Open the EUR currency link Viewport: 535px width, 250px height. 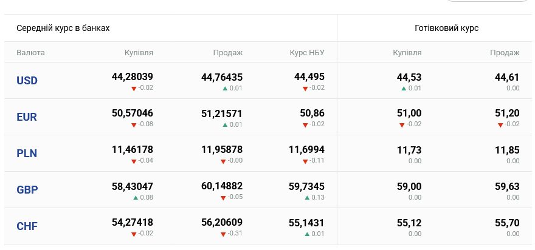[x=27, y=117]
